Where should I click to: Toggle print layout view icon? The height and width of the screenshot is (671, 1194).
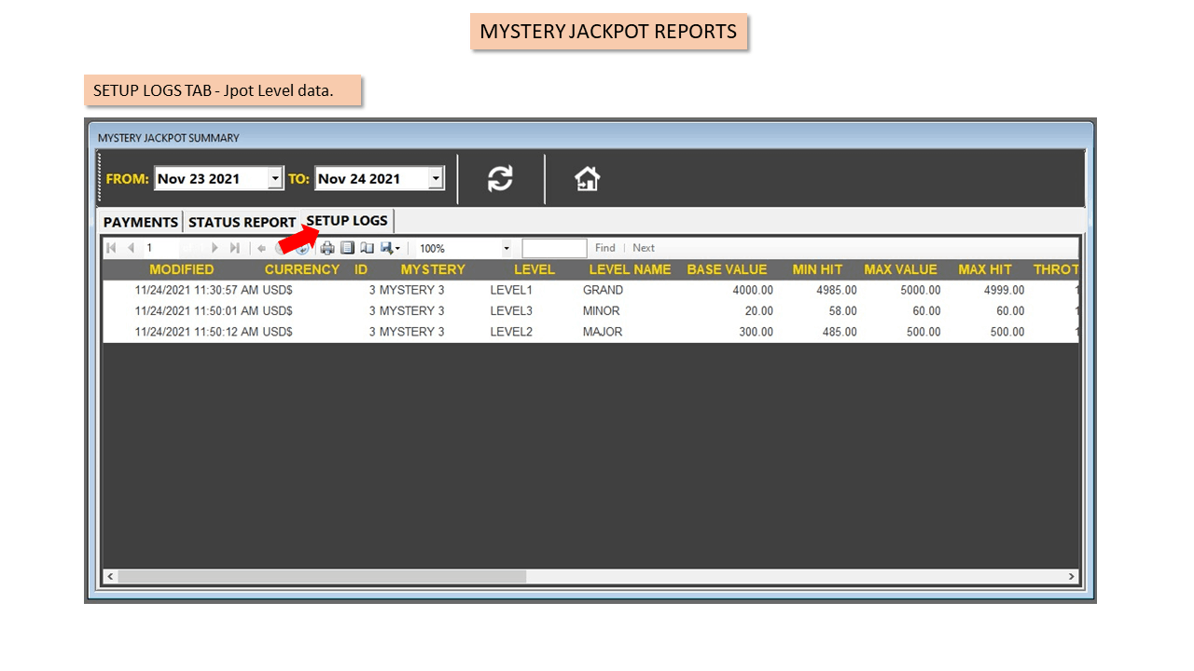click(x=347, y=248)
